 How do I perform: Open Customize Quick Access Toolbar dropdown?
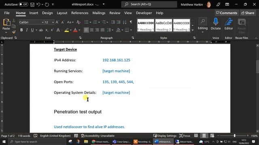pyautogui.click(x=53, y=4)
